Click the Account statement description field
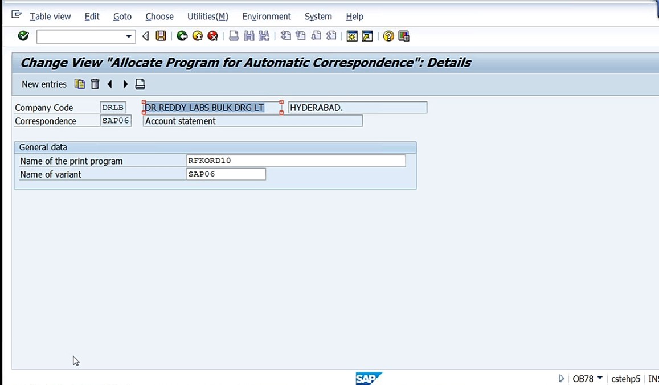 (252, 121)
